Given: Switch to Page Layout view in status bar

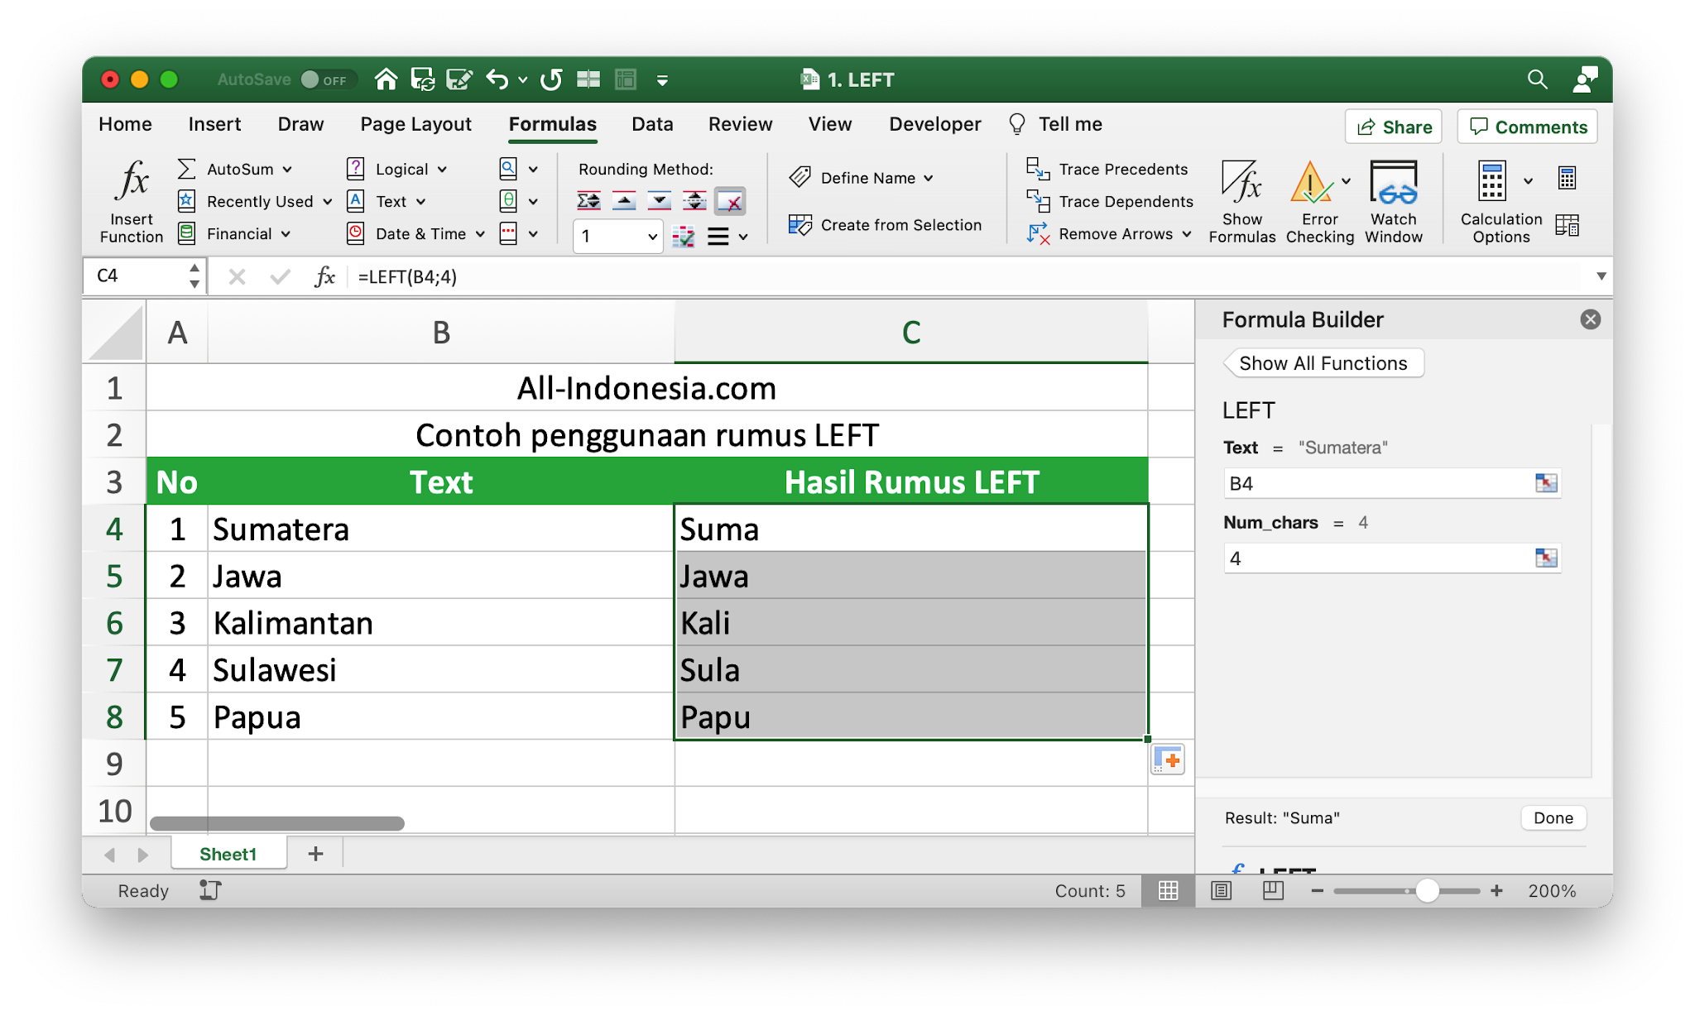Looking at the screenshot, I should (x=1221, y=891).
